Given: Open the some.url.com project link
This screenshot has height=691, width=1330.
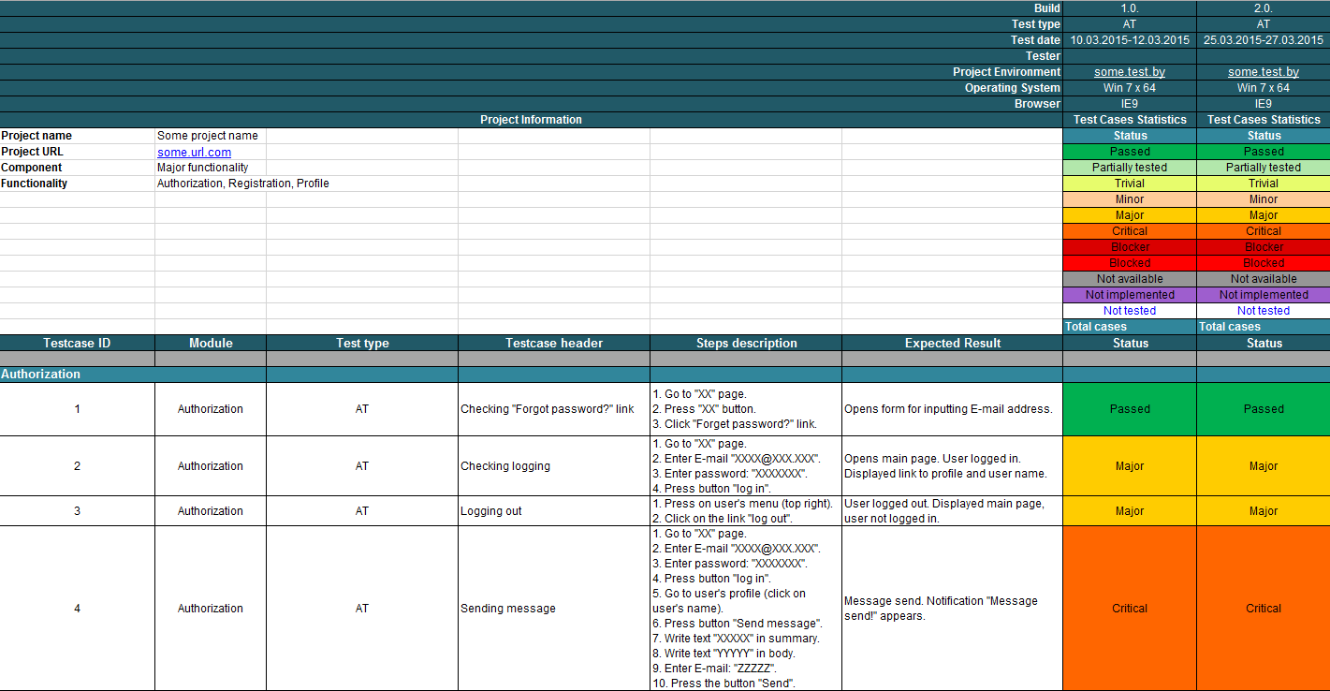Looking at the screenshot, I should [194, 152].
